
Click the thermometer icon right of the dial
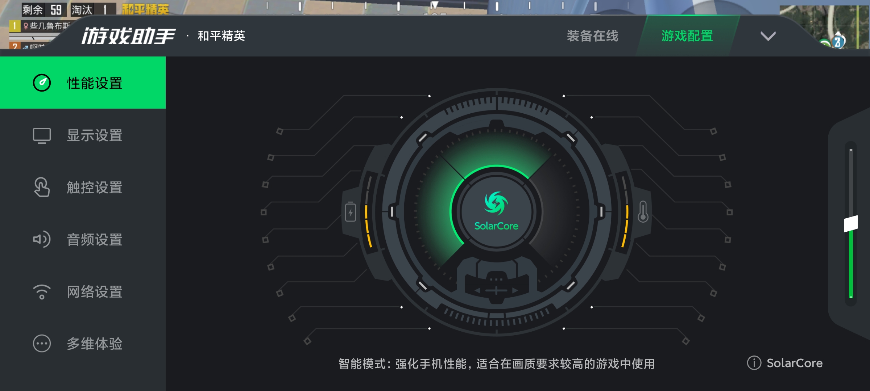(643, 211)
